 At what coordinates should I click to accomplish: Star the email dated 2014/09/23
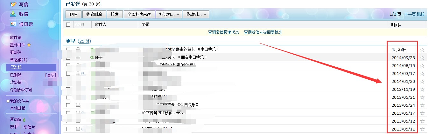(x=422, y=57)
